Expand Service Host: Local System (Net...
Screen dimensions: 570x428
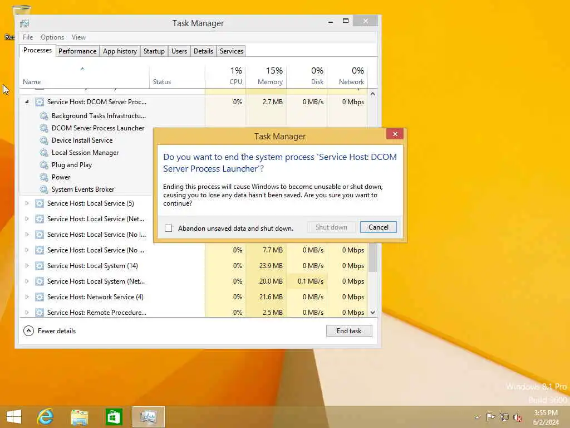pos(27,281)
